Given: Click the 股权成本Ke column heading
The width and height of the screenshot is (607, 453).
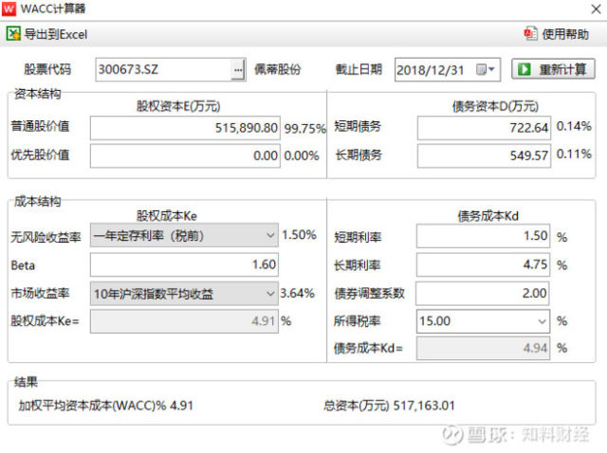Looking at the screenshot, I should click(167, 216).
